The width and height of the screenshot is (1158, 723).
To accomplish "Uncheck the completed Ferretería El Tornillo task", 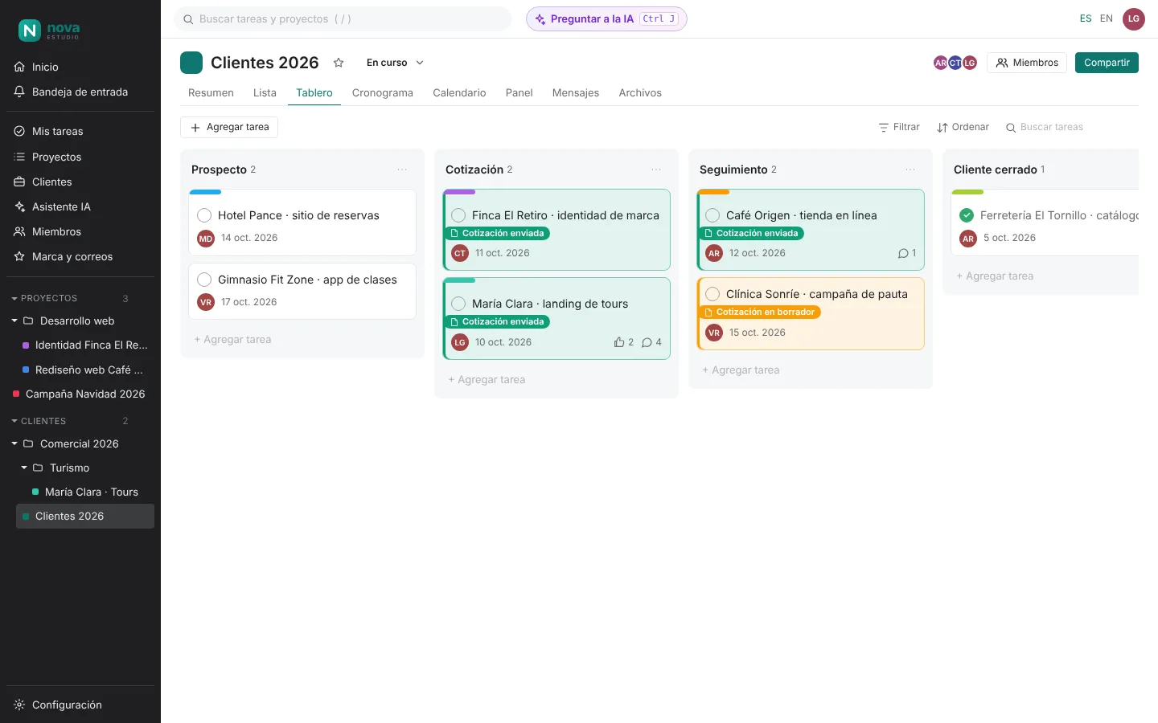I will 967,215.
